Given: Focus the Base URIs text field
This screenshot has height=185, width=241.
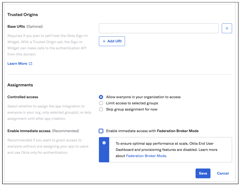Looking at the screenshot, I should point(158,28).
